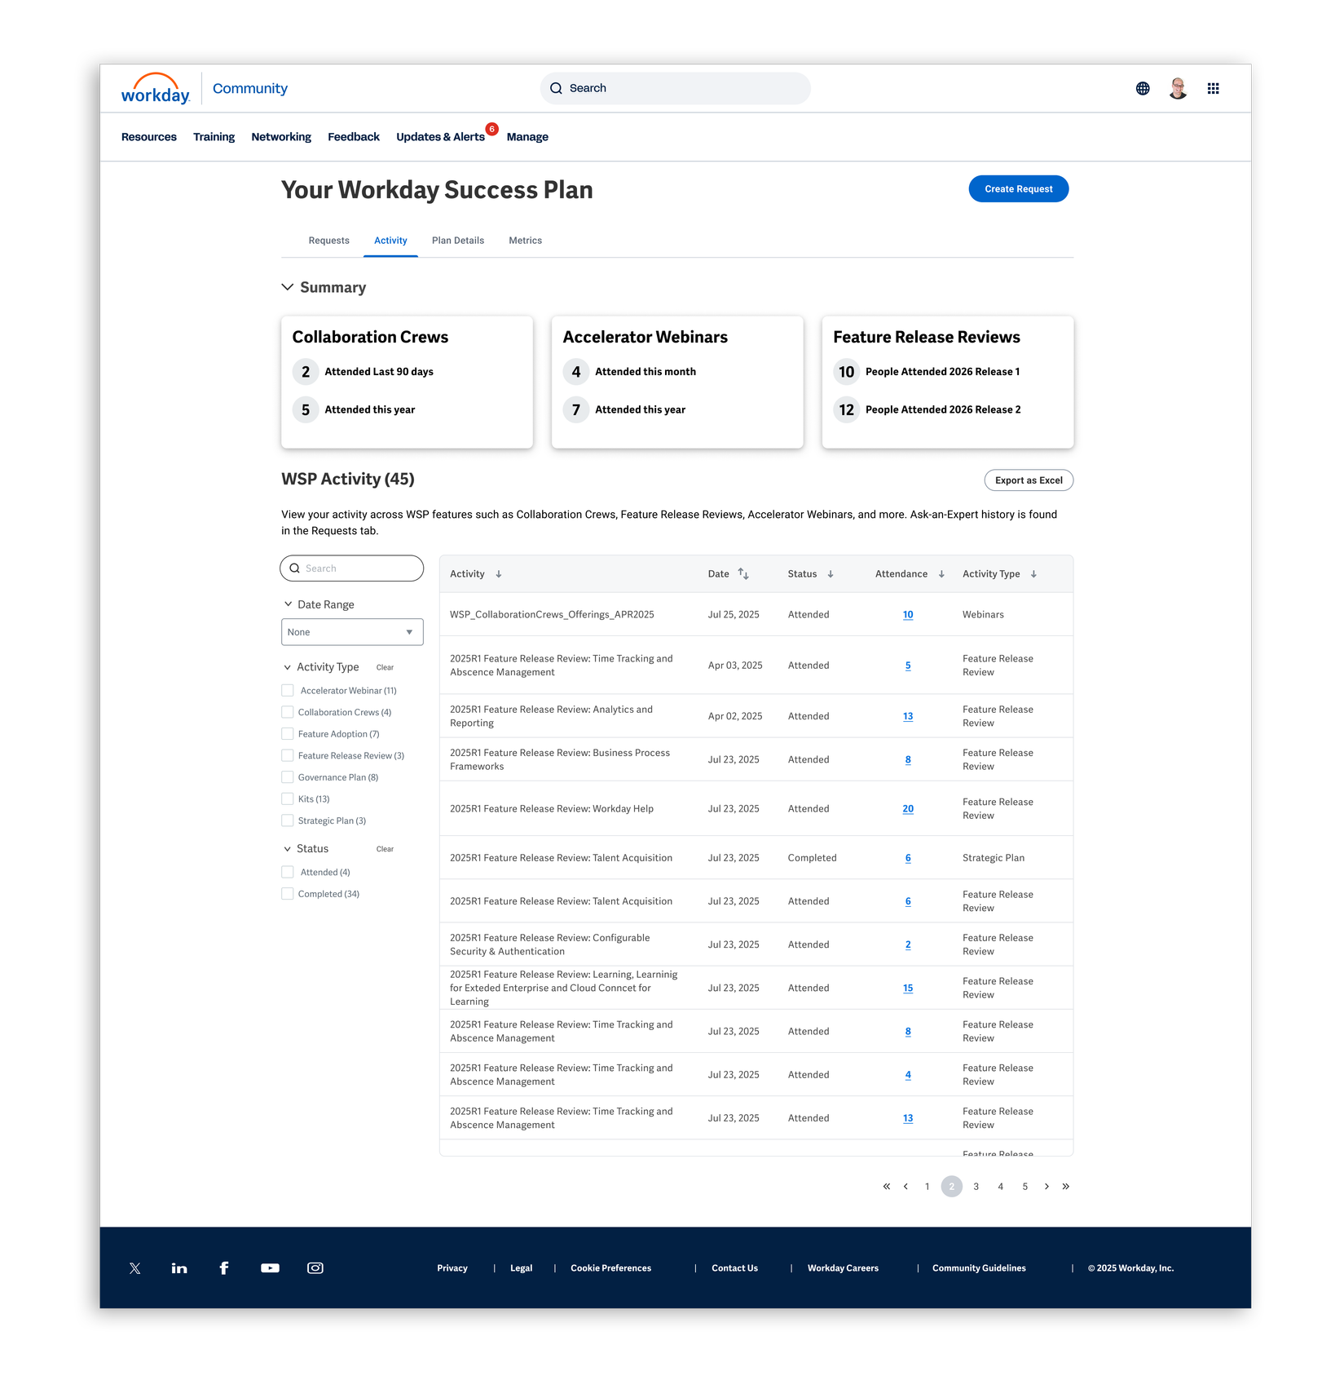Click Export as Excel button

coord(1029,480)
